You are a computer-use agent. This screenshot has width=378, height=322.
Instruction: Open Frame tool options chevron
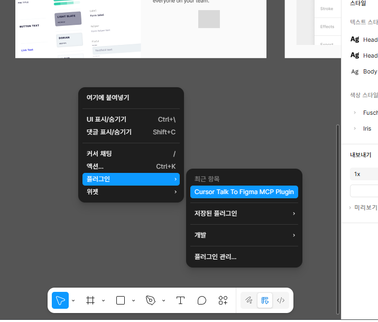tap(103, 300)
